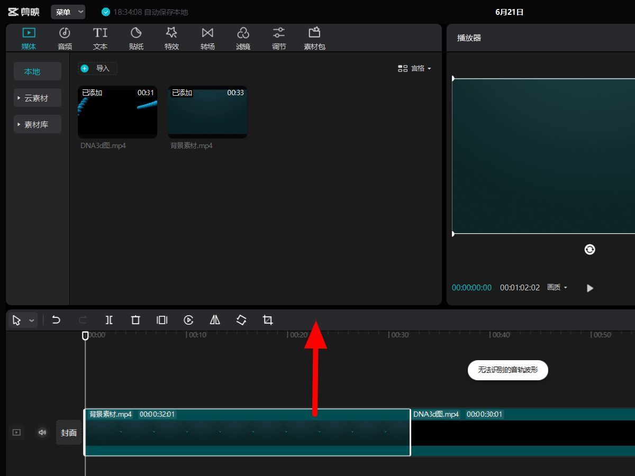Mute the main track audio
635x476 pixels.
(42, 433)
